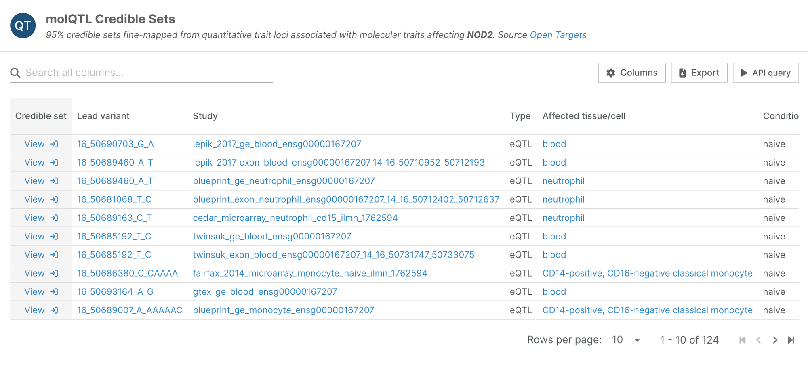Open lead variant 16_50686380_C_CAAAA

(x=127, y=273)
